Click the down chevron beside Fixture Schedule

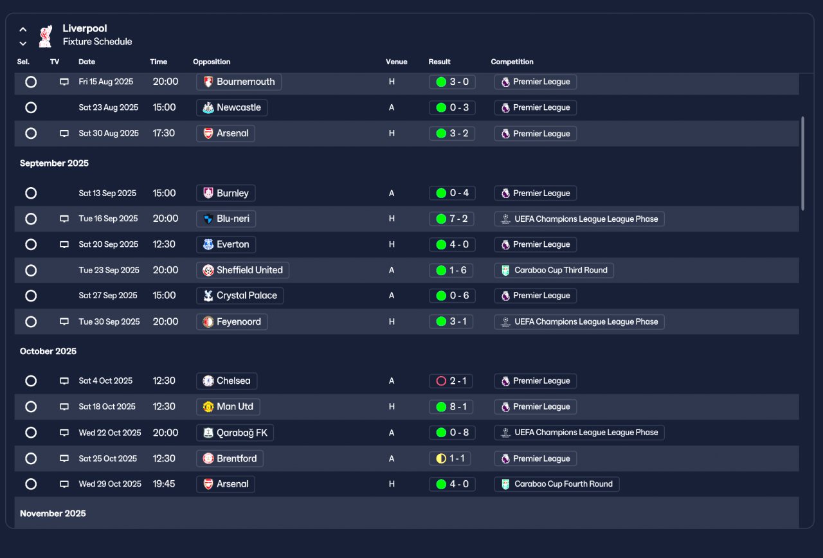23,44
